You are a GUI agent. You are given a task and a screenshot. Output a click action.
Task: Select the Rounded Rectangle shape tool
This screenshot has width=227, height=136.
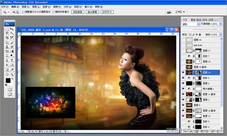[12, 65]
